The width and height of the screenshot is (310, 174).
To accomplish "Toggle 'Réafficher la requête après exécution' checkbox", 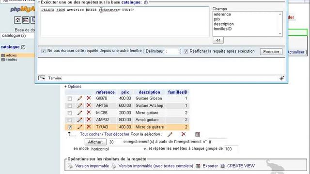I will [x=186, y=52].
